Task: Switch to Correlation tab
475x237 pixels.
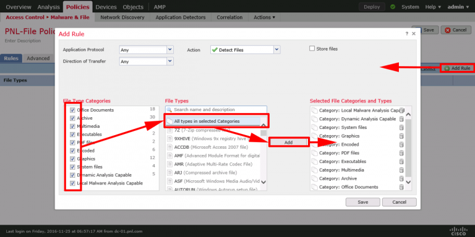Action: point(229,17)
